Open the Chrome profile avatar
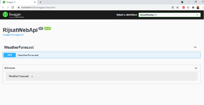The width and height of the screenshot is (204, 105). click(198, 7)
